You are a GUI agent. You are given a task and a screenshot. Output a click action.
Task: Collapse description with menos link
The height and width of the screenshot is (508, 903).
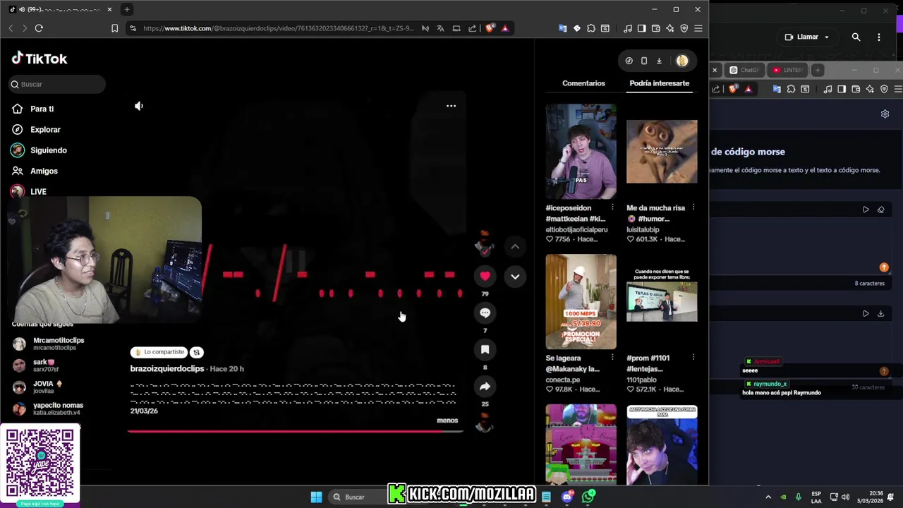point(447,420)
